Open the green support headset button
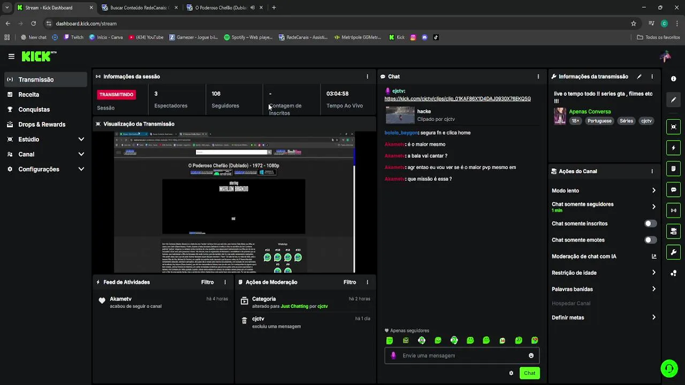 (669, 368)
